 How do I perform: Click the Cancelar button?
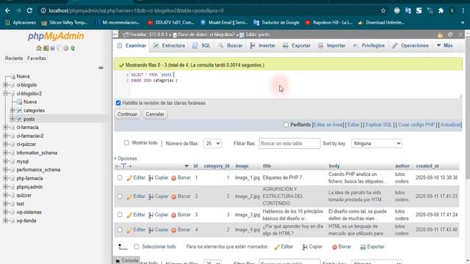pos(155,114)
